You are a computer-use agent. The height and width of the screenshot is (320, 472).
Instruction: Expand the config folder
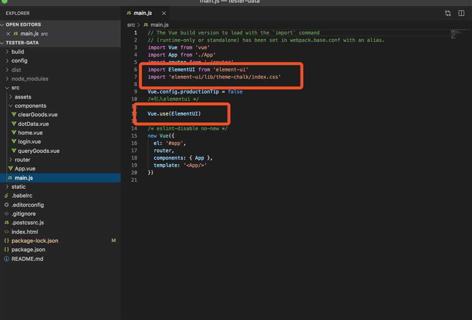60,61
